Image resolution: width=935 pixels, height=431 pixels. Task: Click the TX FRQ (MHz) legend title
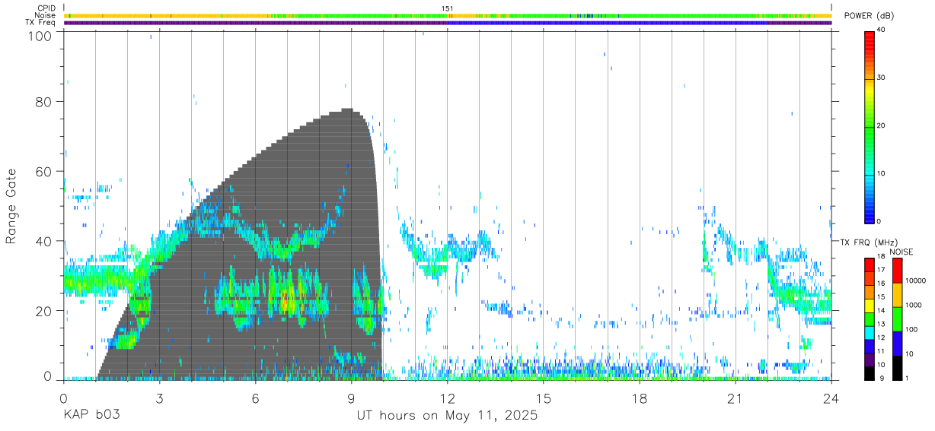point(869,242)
